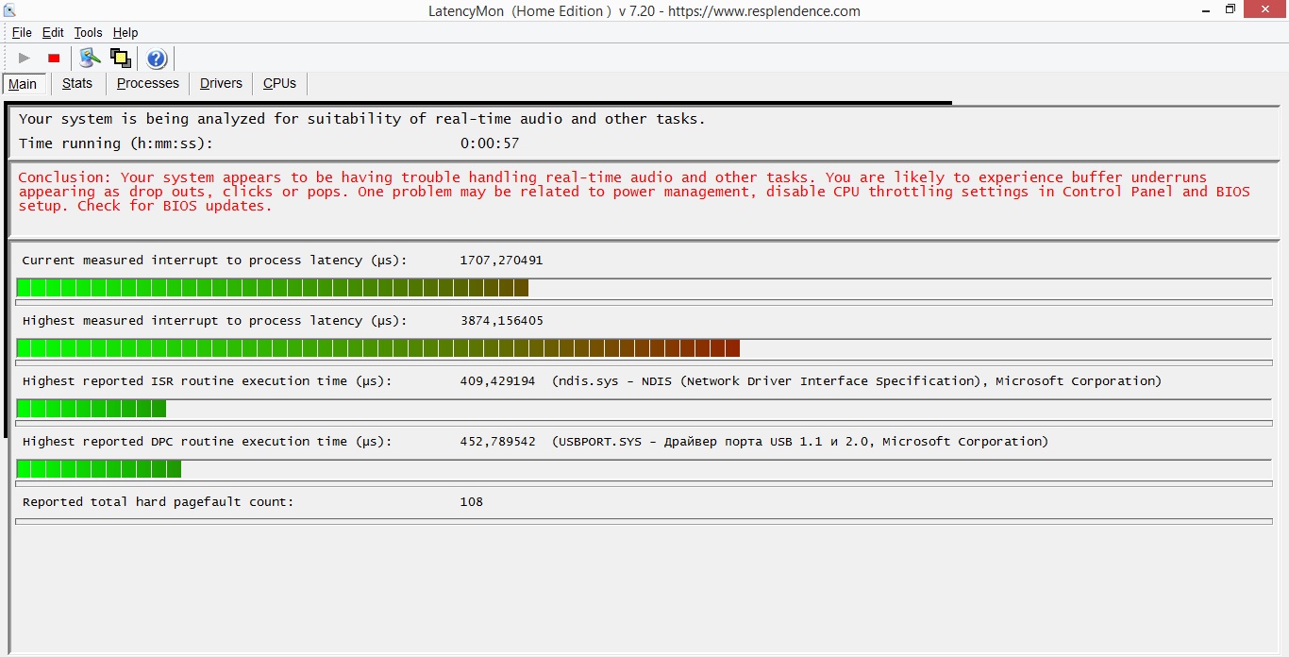This screenshot has width=1289, height=657.
Task: Select the Main tab
Action: pos(23,84)
